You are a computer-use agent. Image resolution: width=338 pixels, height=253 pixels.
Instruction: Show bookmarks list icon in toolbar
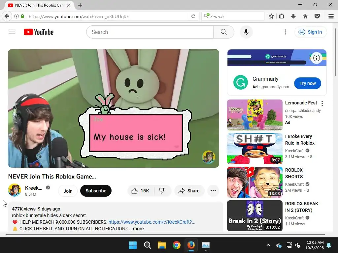282,16
